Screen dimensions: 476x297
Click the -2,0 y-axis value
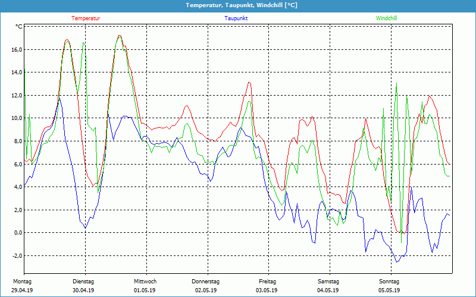(x=17, y=256)
